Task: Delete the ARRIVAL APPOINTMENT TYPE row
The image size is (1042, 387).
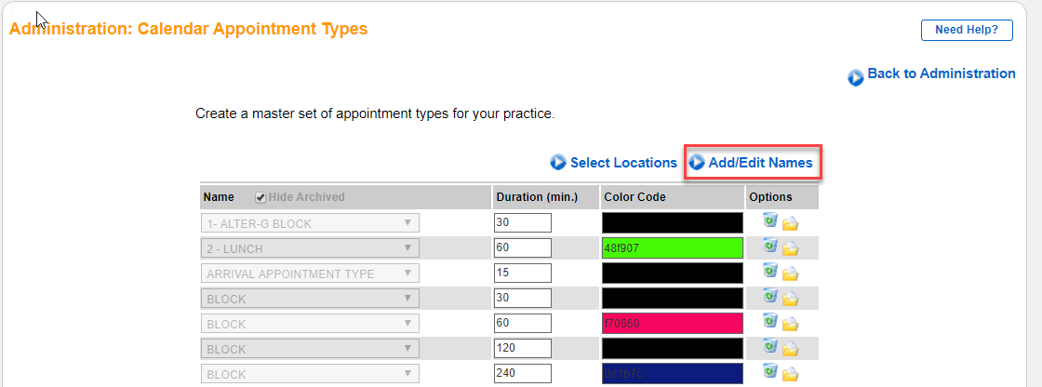Action: point(769,271)
